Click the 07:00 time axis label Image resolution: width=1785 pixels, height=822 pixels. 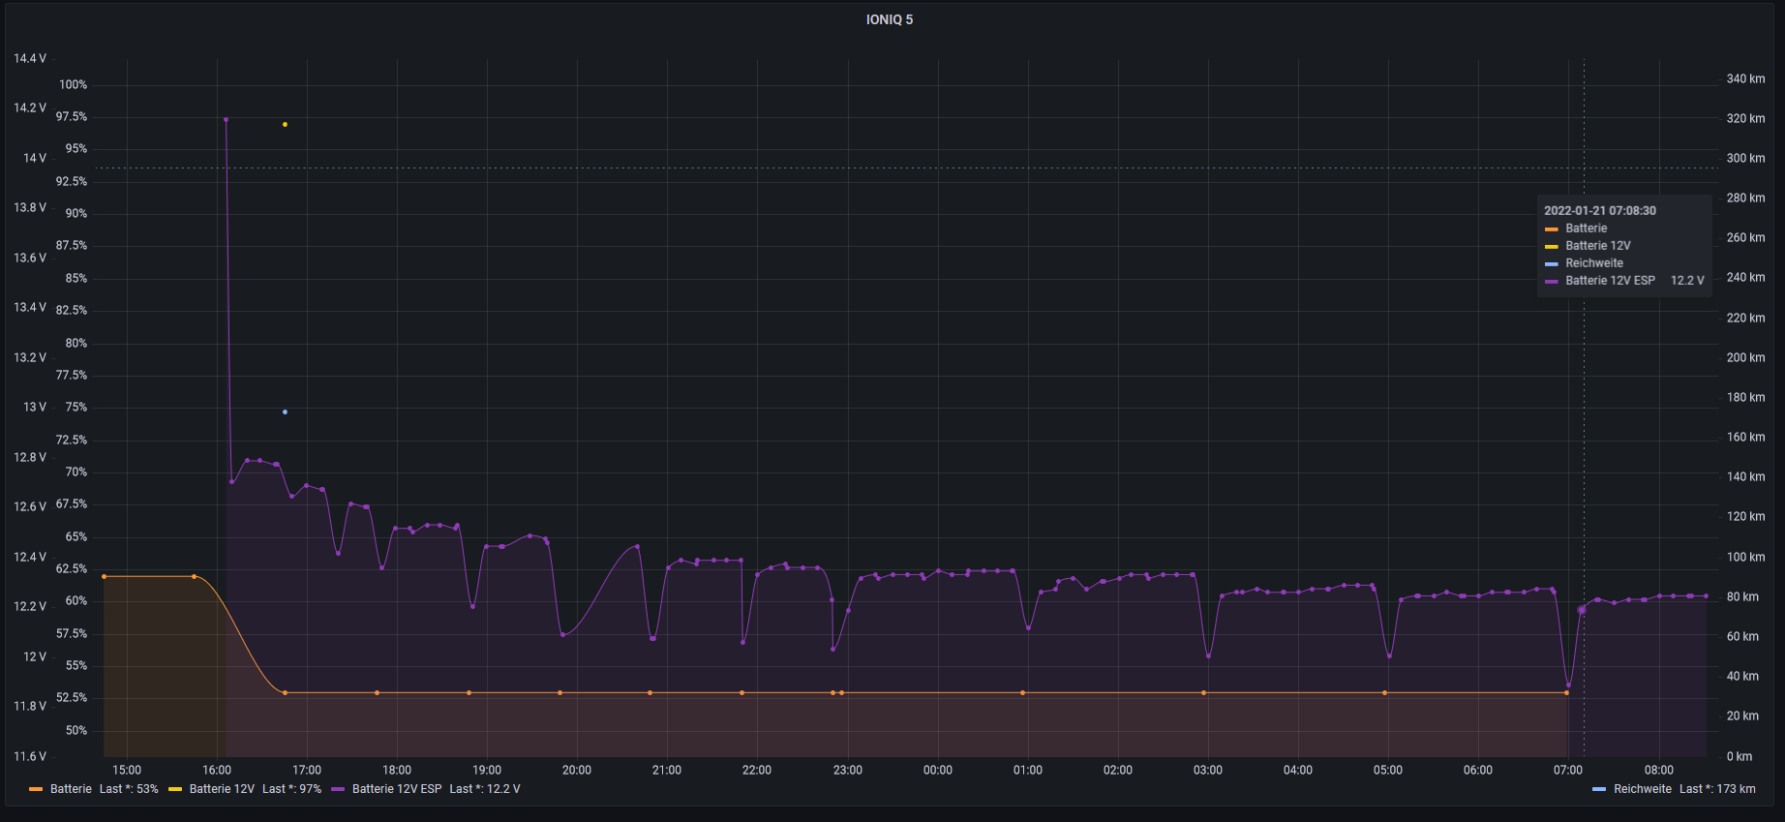coord(1568,771)
